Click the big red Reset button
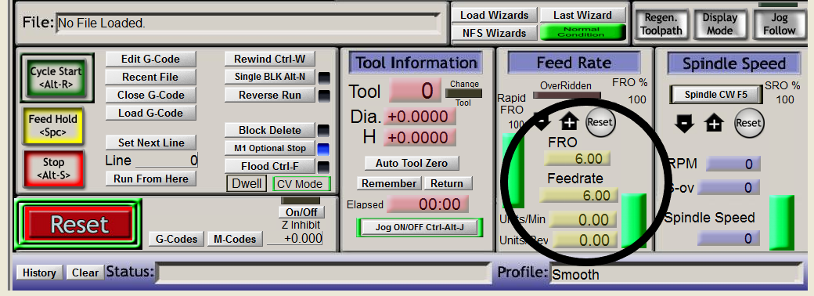 (x=79, y=224)
